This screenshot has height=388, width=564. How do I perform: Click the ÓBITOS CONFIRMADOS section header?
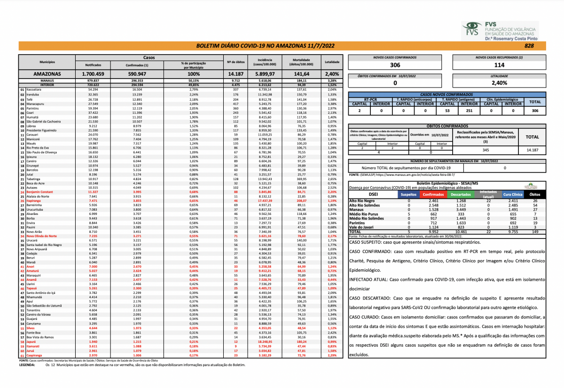point(447,126)
